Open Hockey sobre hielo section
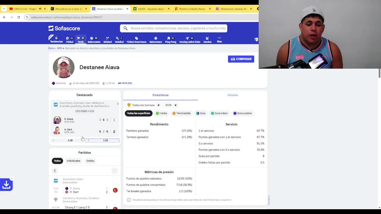Screen dimensions: 381x214 coord(190,40)
